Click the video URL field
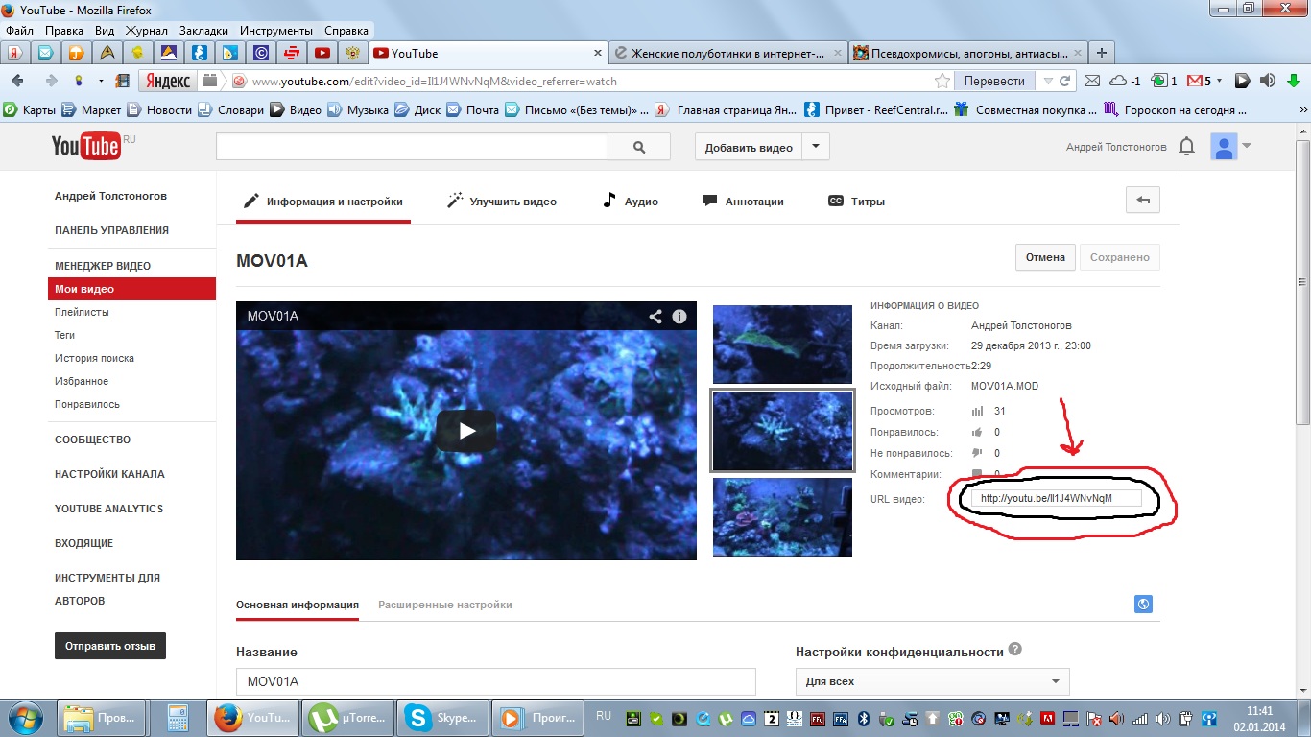Viewport: 1311px width, 737px height. tap(1056, 499)
